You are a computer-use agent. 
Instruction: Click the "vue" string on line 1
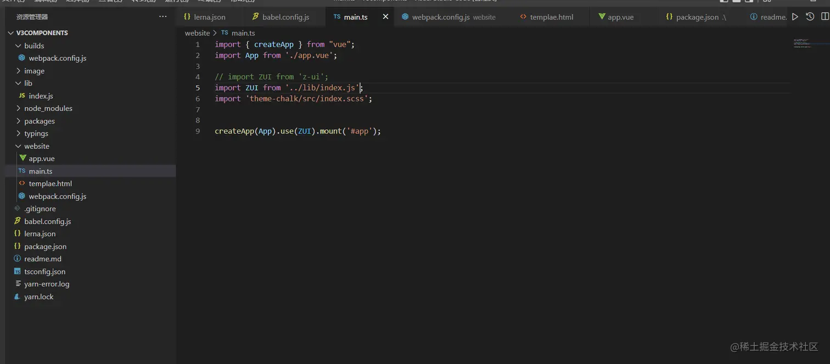tap(340, 44)
